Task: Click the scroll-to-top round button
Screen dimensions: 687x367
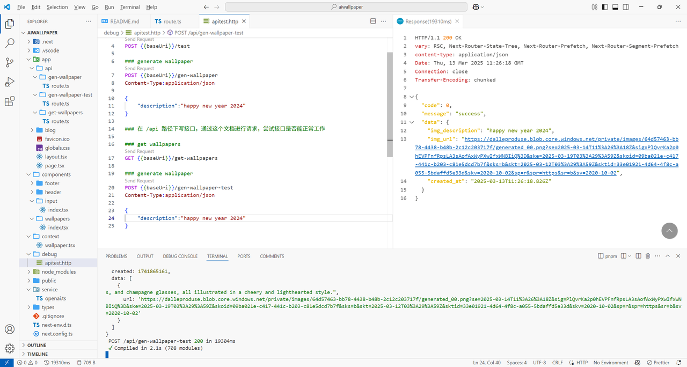Action: tap(669, 231)
